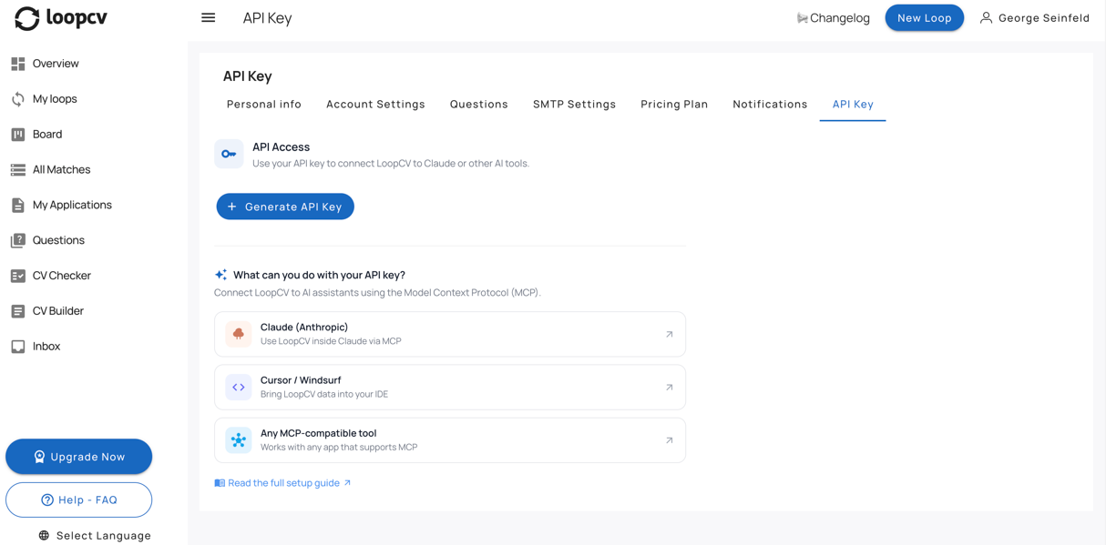Read the full setup guide link
The width and height of the screenshot is (1106, 545).
pyautogui.click(x=283, y=483)
